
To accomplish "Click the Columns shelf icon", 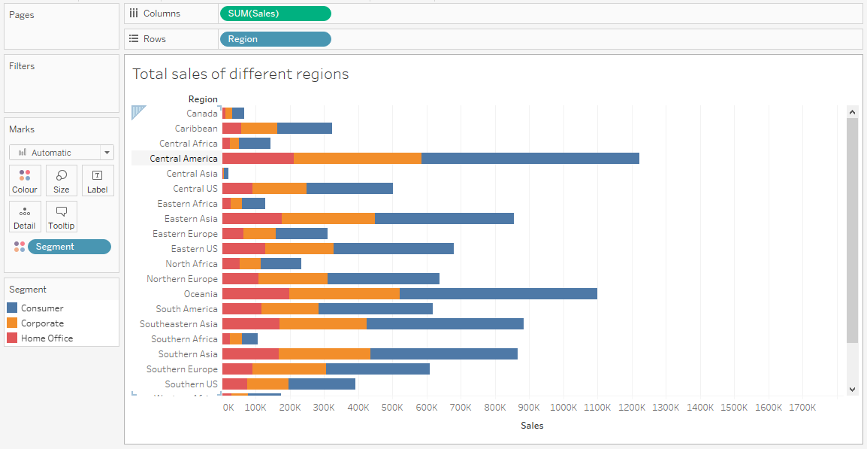I will click(x=134, y=13).
